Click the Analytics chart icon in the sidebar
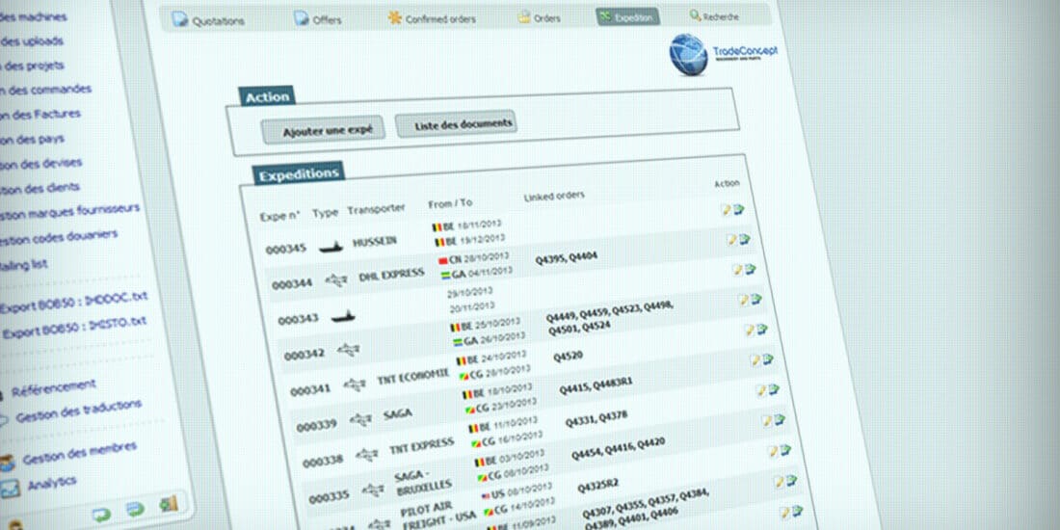The image size is (1060, 530). pos(10,489)
